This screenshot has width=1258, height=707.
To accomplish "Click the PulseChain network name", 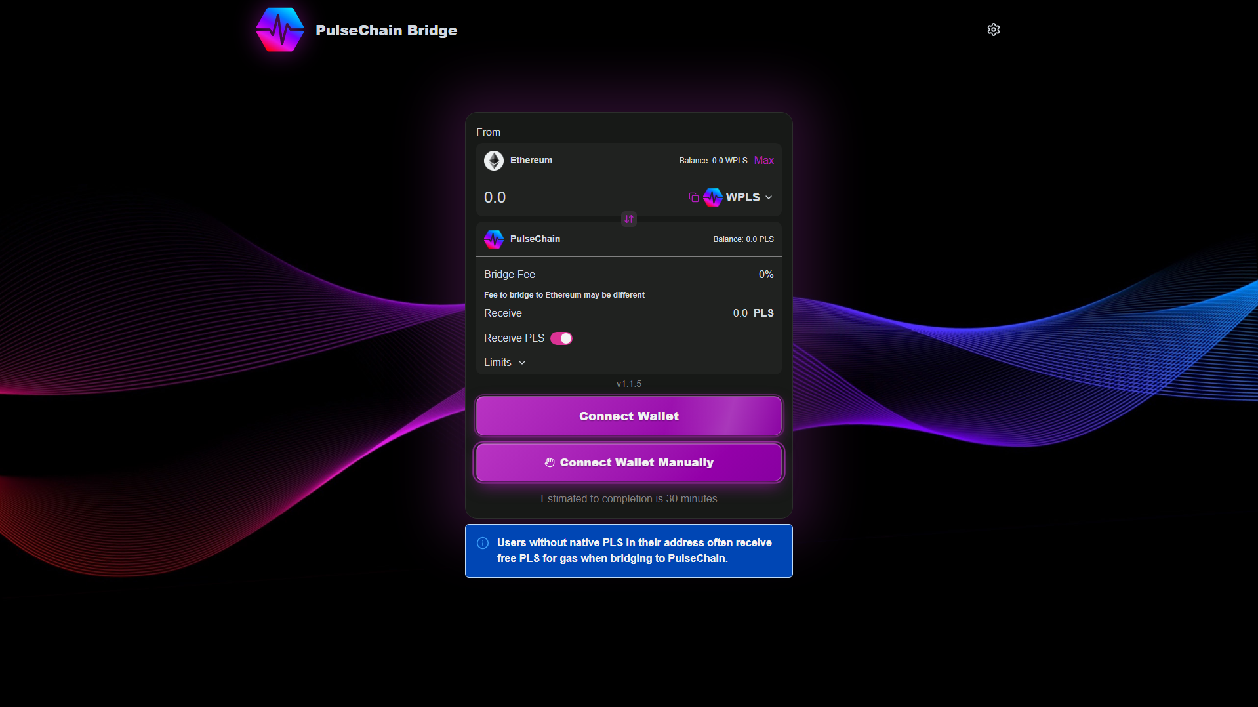I will pos(535,239).
